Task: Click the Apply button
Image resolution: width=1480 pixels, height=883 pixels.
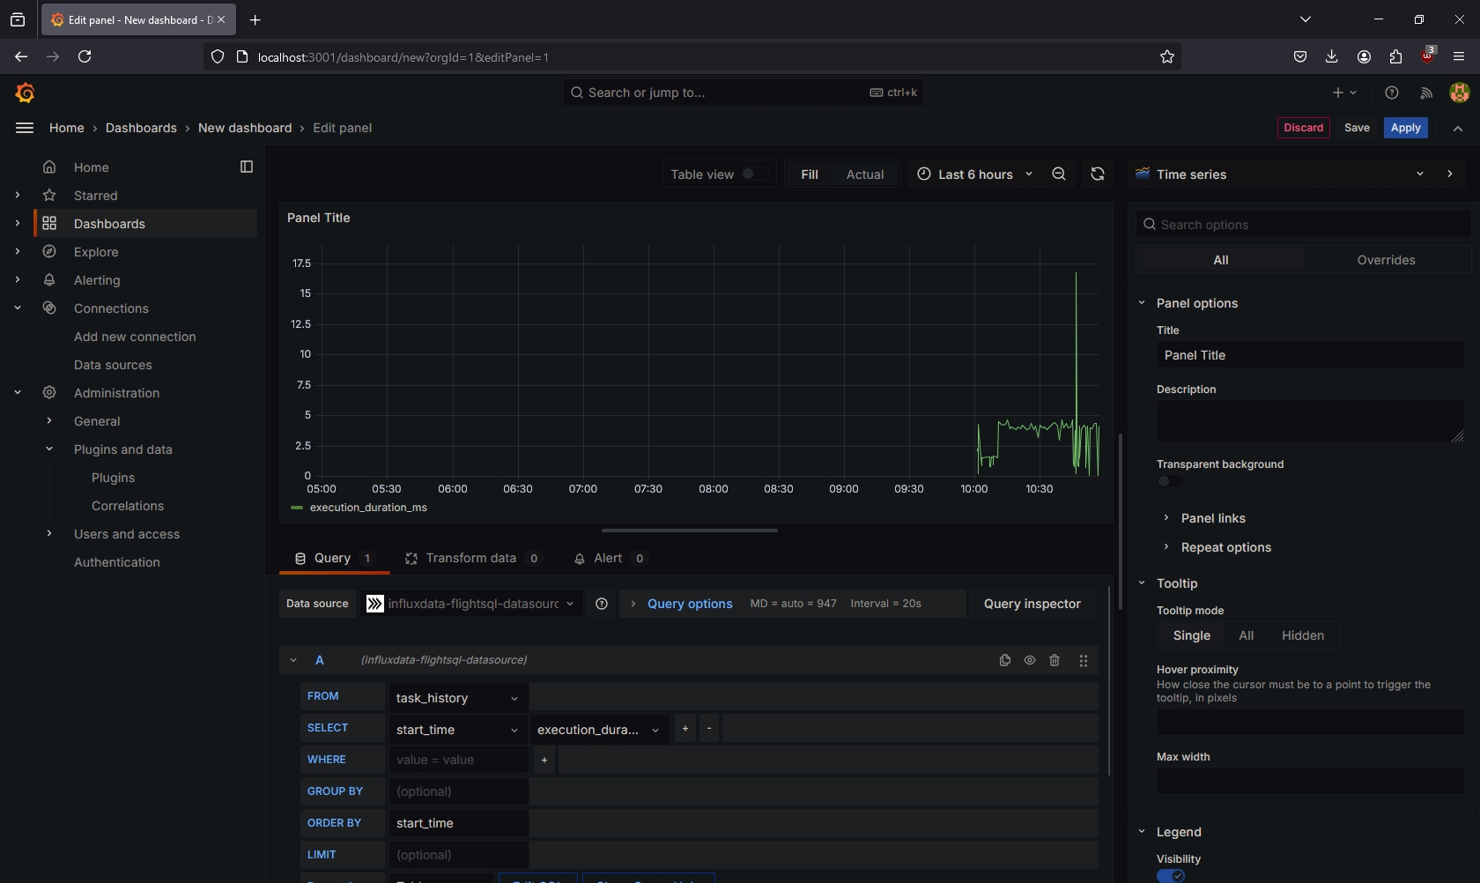Action: click(1405, 128)
